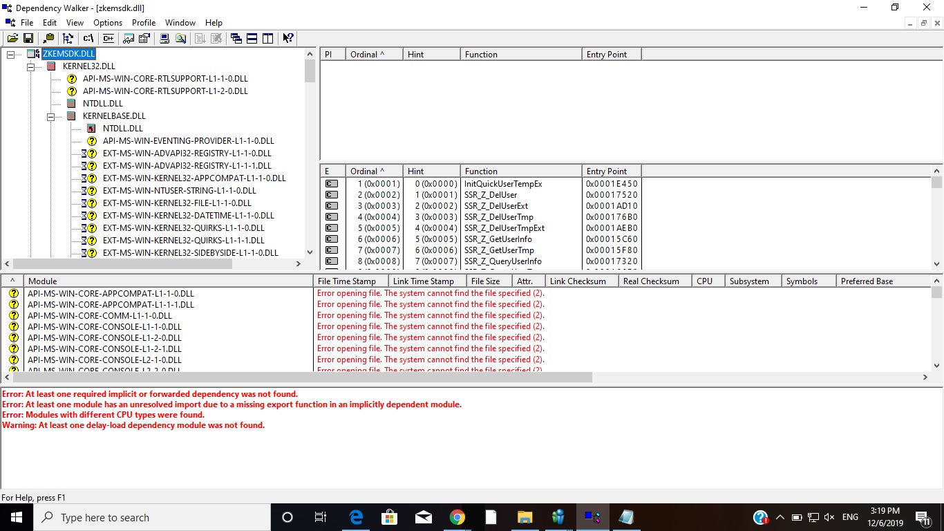Select EXT-MS-WIN-NTUSER-STRING-L1-1-0.DLL tree item

point(180,191)
